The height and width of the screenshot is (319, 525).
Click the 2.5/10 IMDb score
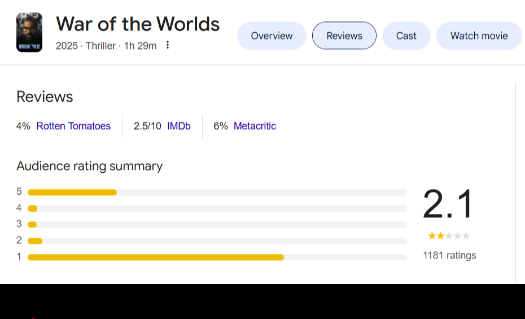(147, 126)
